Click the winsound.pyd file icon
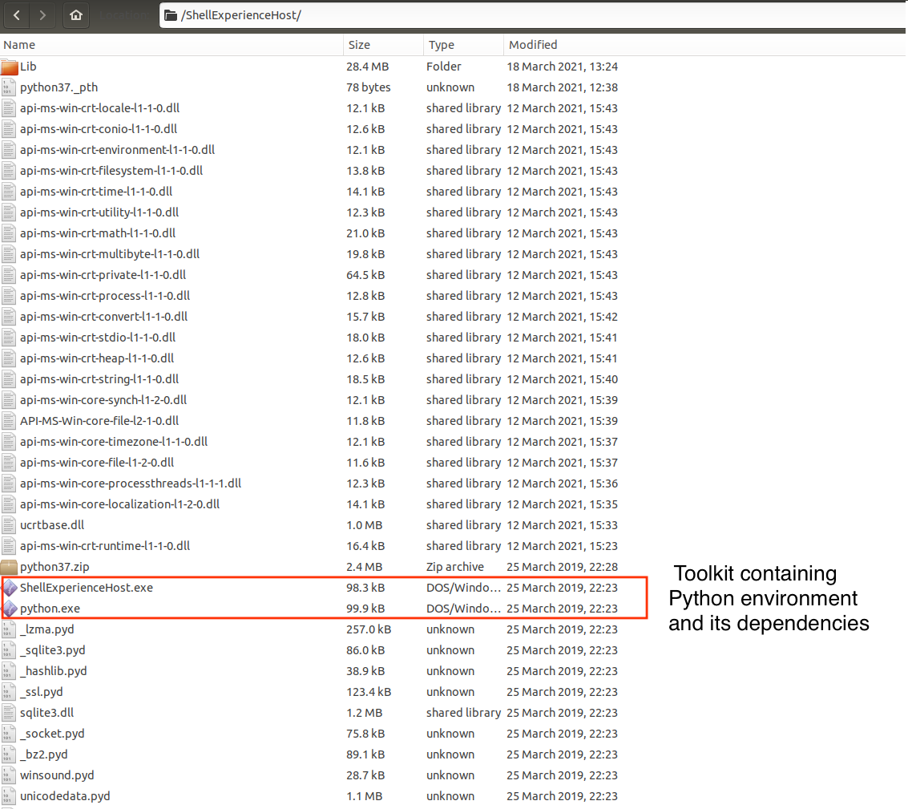The image size is (908, 809). [x=9, y=776]
